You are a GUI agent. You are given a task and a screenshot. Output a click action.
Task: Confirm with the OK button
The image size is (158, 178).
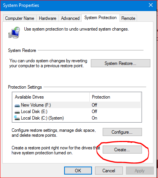pyautogui.click(x=78, y=171)
